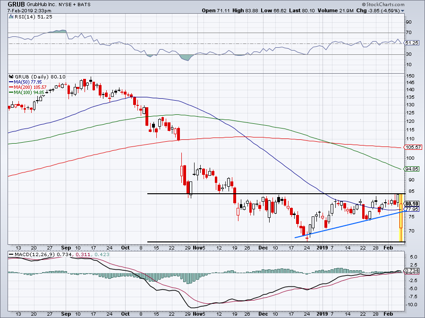Click the MACD(12,26,9) legend text
The height and width of the screenshot is (318, 425).
(34, 255)
